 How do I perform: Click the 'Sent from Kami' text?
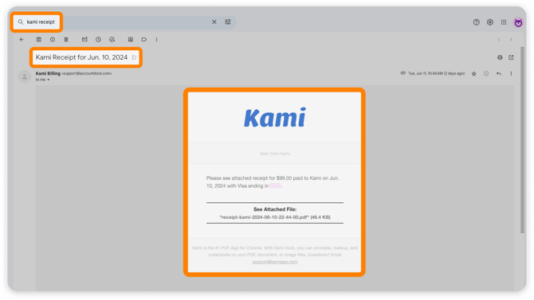click(x=275, y=154)
